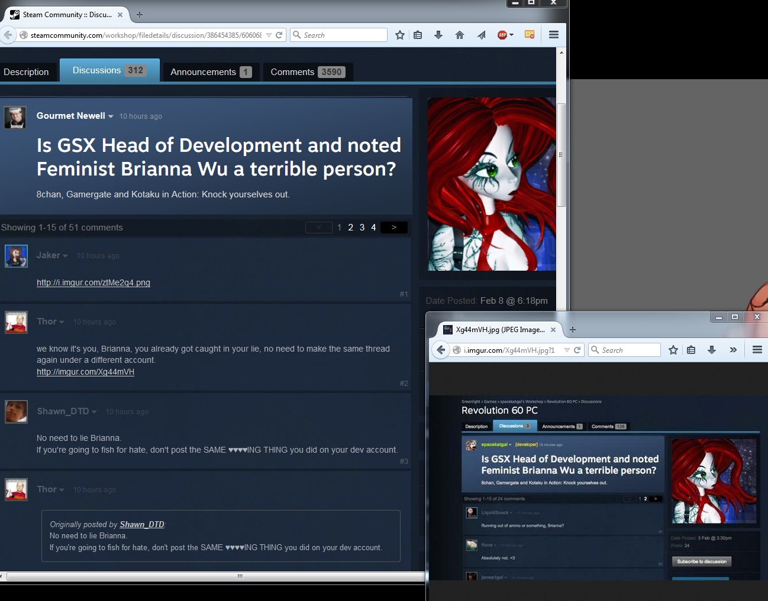Click the back arrow in Steam Community window

pos(8,35)
